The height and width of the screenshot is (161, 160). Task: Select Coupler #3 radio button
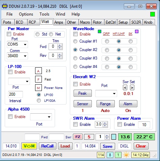click(75, 58)
